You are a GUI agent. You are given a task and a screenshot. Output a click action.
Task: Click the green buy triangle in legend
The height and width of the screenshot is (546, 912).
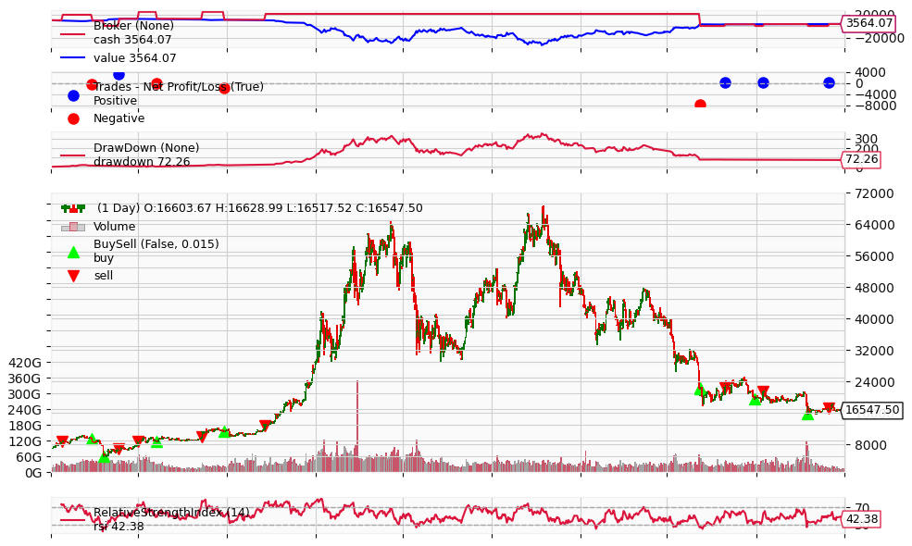[73, 253]
